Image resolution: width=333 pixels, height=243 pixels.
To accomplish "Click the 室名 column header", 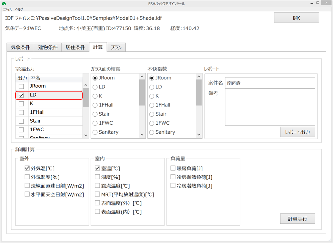I will (56, 78).
